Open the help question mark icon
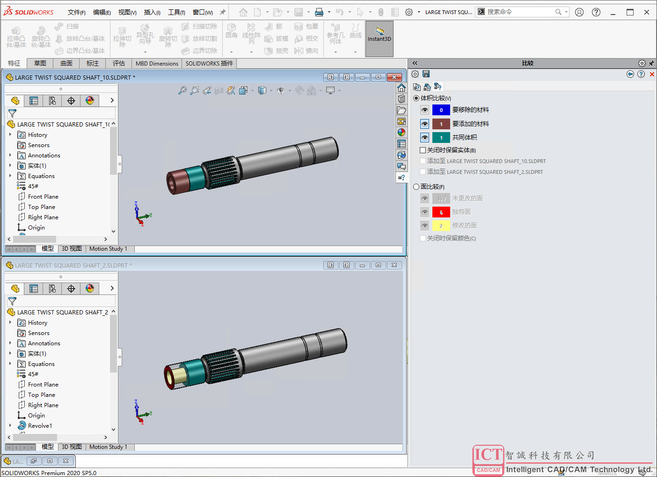 point(596,12)
